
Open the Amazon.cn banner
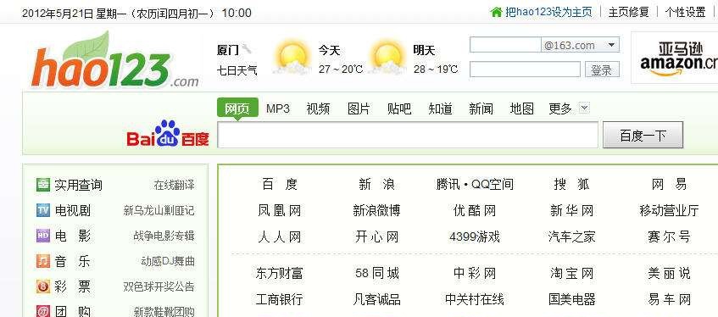[675, 58]
